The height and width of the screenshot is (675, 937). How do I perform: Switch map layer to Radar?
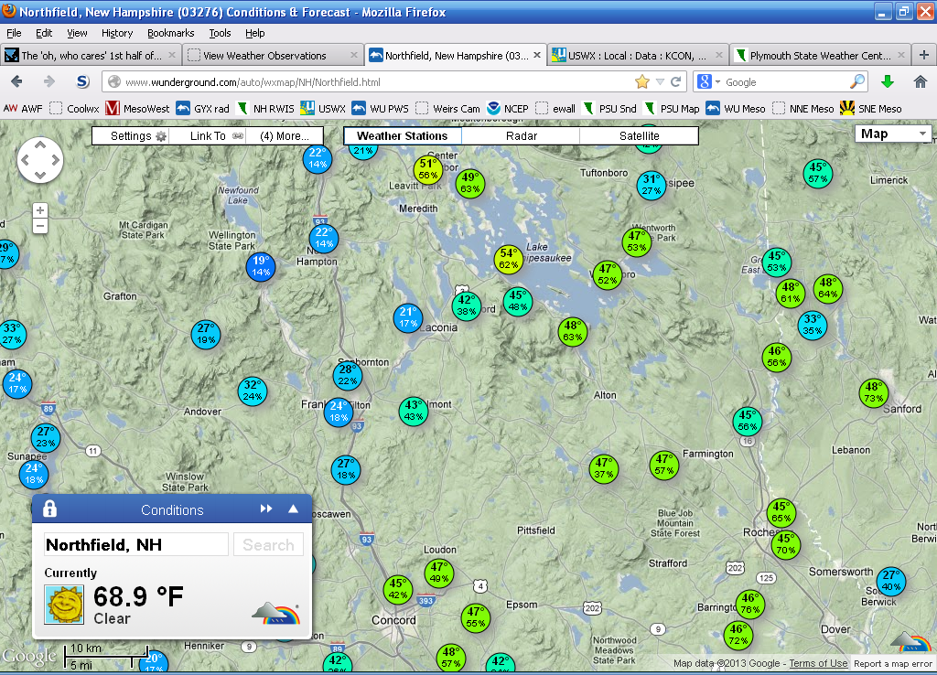pos(521,136)
